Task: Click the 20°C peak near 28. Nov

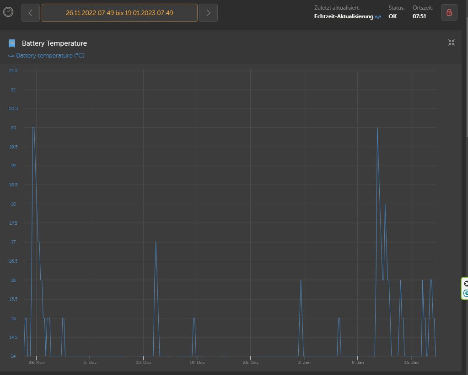Action: [33, 128]
